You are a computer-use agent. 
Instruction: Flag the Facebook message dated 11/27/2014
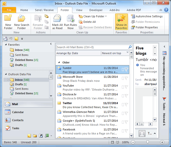tap(126, 131)
